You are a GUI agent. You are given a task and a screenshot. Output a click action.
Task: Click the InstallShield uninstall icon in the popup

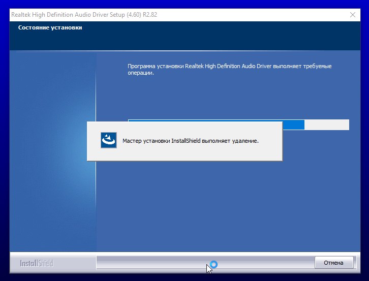click(x=109, y=141)
